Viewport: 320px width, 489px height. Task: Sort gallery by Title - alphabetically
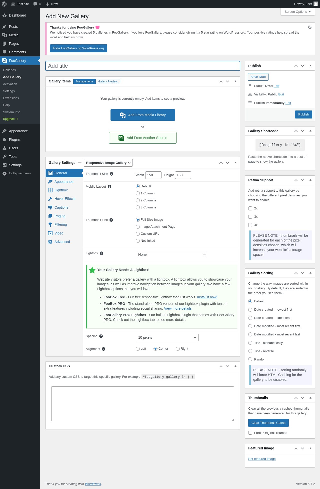(250, 343)
